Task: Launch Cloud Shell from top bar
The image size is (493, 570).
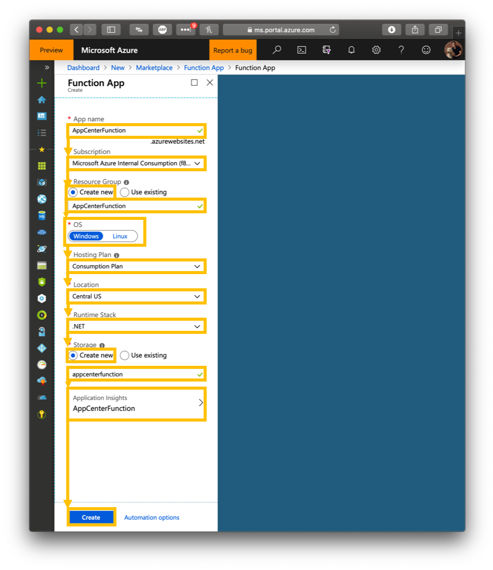Action: (x=302, y=50)
